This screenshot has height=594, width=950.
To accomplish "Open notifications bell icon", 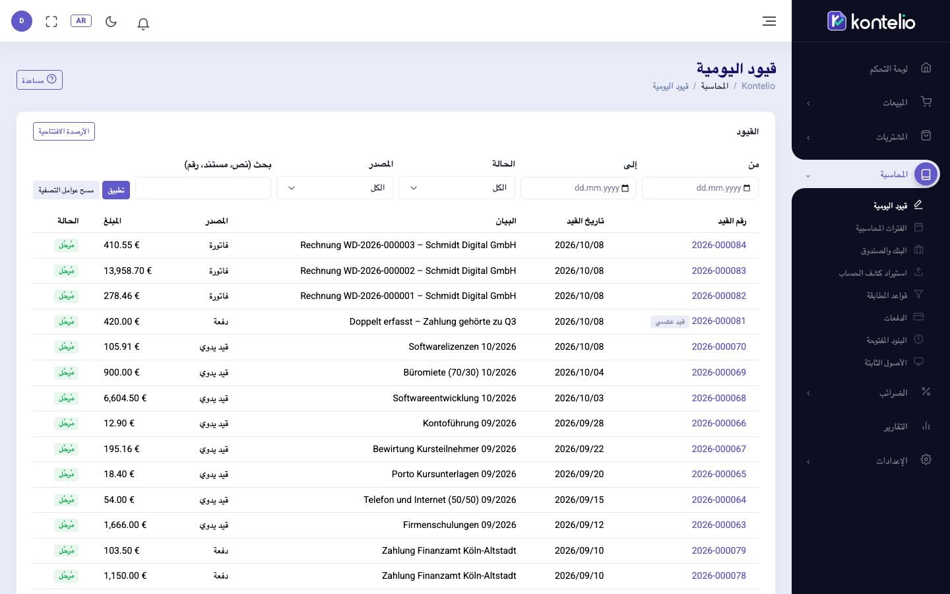I will (x=143, y=23).
